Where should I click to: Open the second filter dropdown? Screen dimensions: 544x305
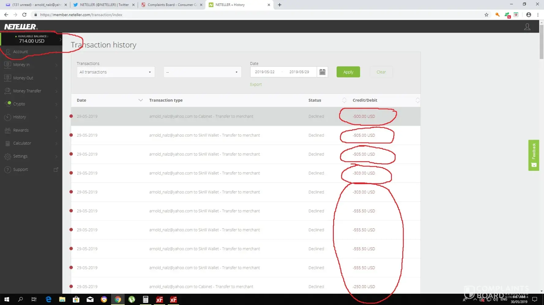click(202, 72)
